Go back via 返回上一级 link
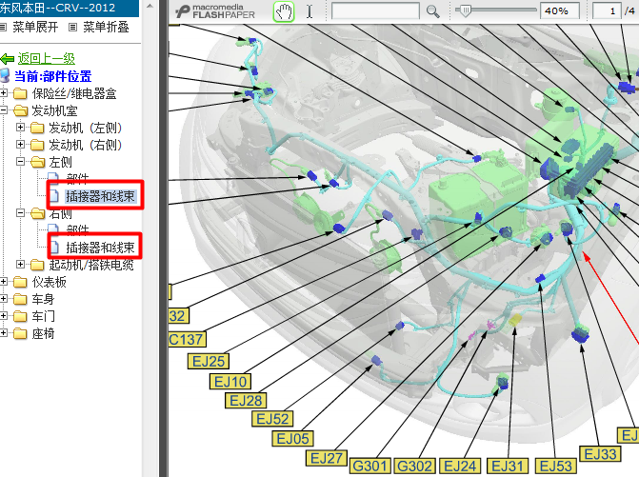Viewport: 639px width, 477px height. 46,59
